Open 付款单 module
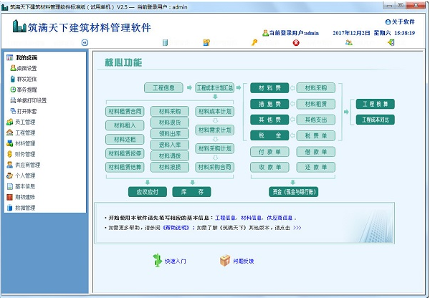This screenshot has width=430, height=298. click(x=269, y=152)
